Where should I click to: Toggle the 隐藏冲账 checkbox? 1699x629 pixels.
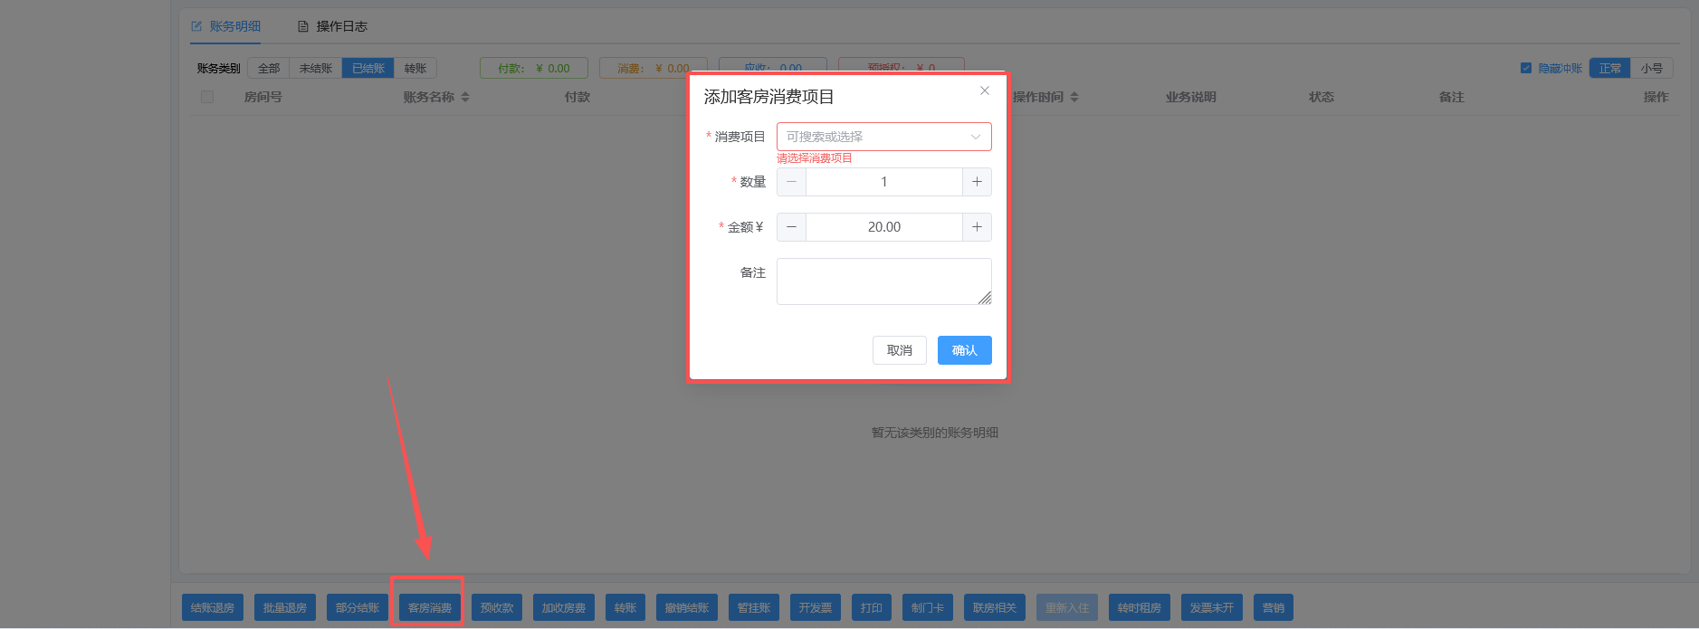[x=1526, y=68]
